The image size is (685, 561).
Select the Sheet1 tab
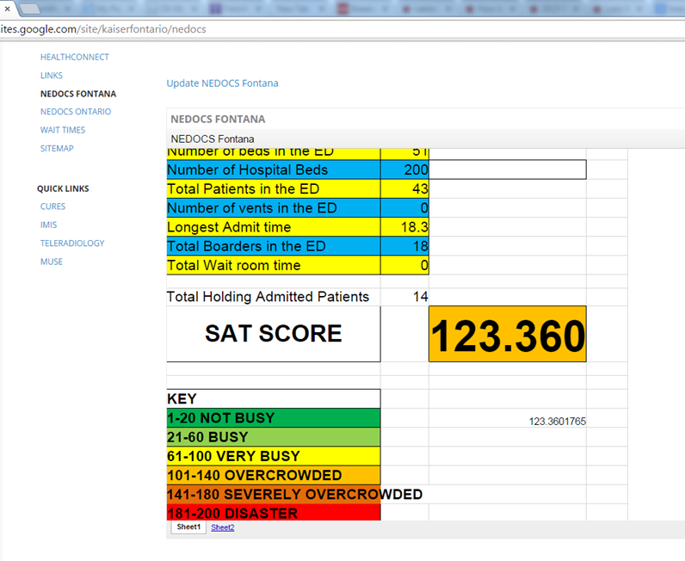pos(188,527)
